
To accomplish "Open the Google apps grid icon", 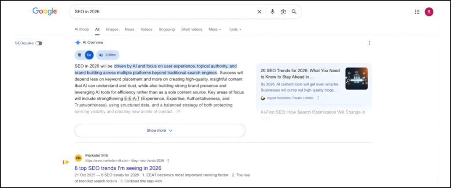I will pos(417,12).
